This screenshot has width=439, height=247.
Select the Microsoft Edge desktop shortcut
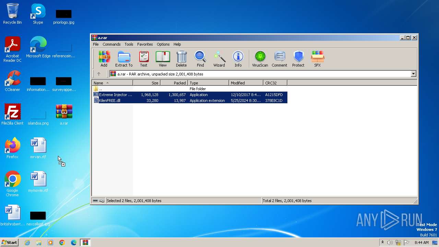(x=38, y=47)
